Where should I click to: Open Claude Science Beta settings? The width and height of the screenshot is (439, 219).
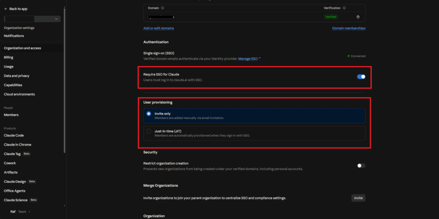pos(21,200)
